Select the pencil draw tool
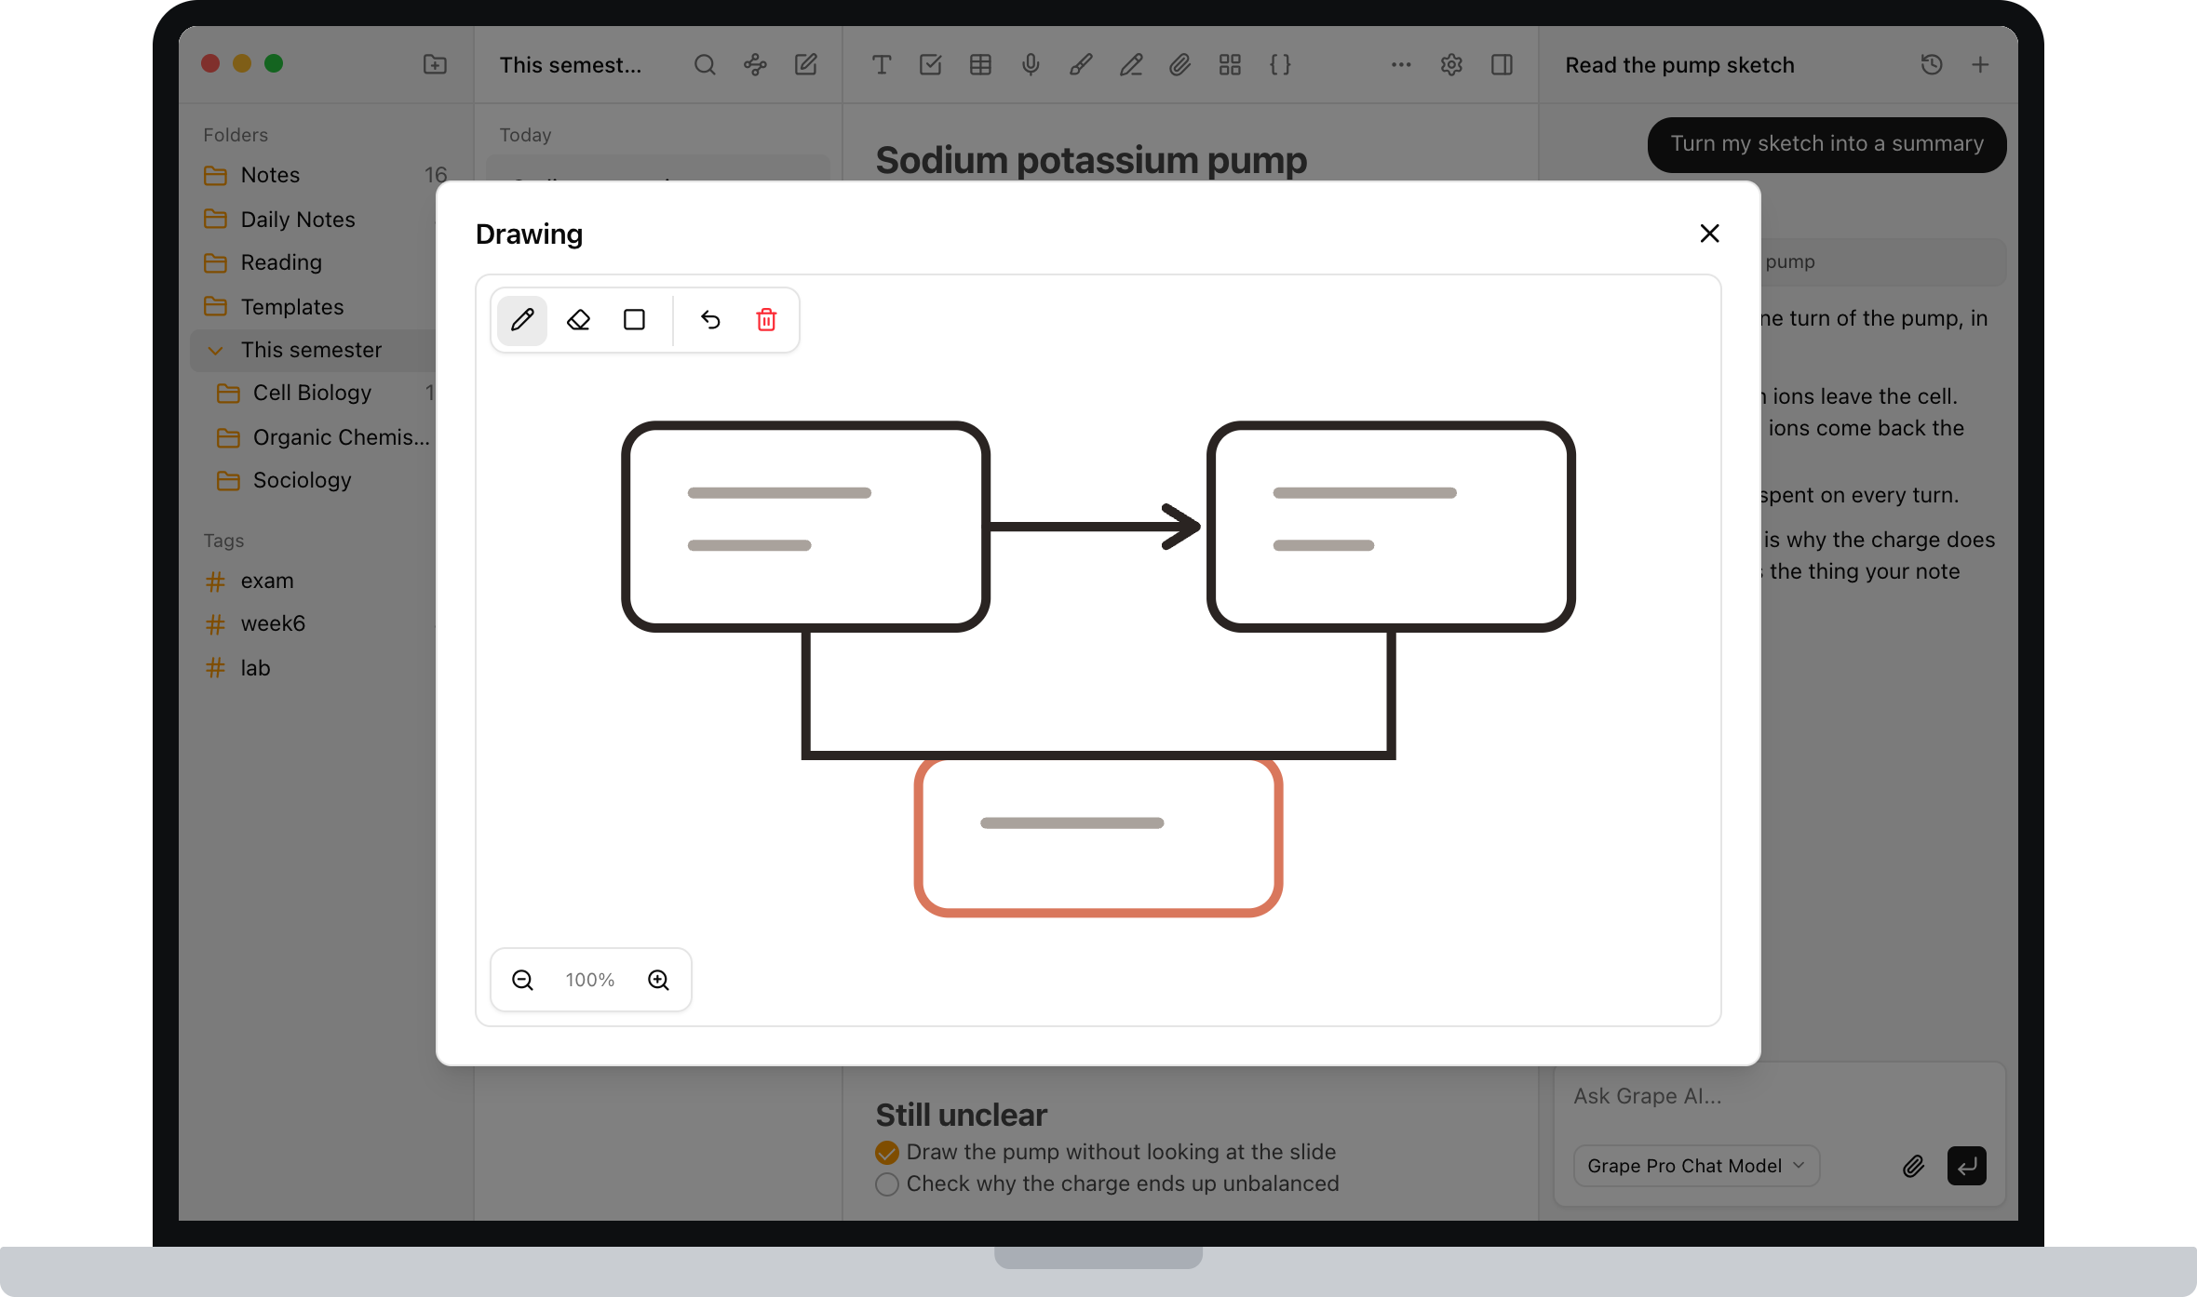Image resolution: width=2197 pixels, height=1297 pixels. [x=522, y=320]
